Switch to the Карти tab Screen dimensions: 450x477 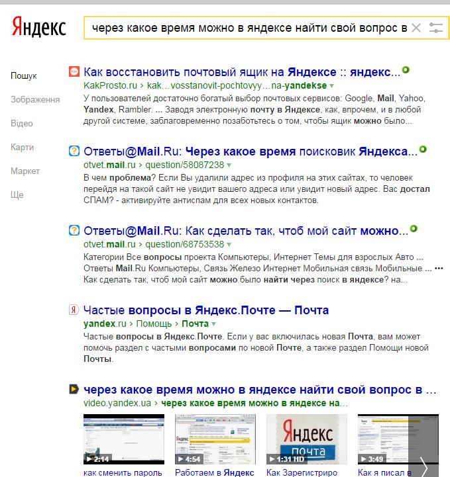[23, 147]
